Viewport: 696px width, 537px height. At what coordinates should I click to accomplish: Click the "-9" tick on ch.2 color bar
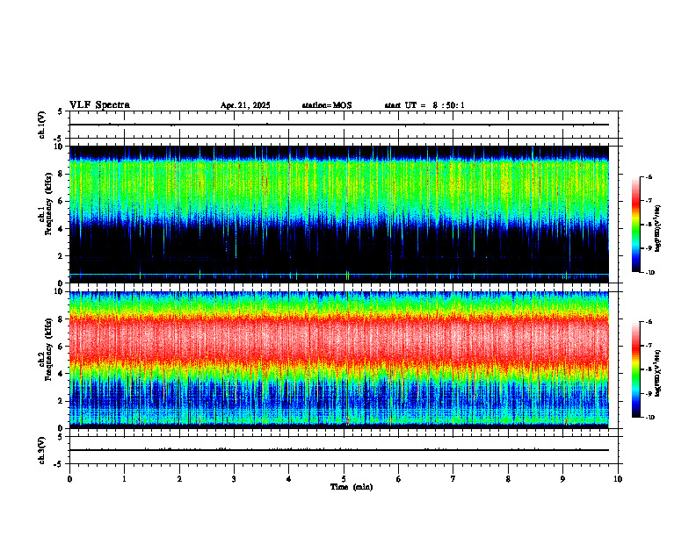pos(649,393)
